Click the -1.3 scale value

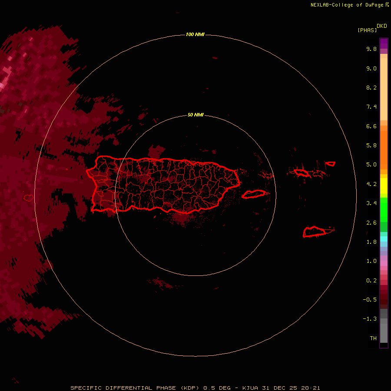point(370,319)
